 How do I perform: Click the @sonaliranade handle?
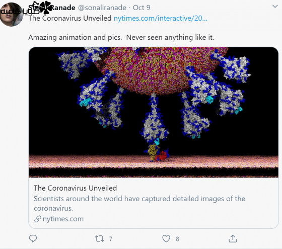point(102,8)
